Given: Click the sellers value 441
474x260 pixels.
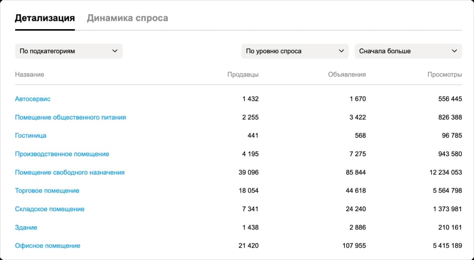Looking at the screenshot, I should pyautogui.click(x=253, y=135).
